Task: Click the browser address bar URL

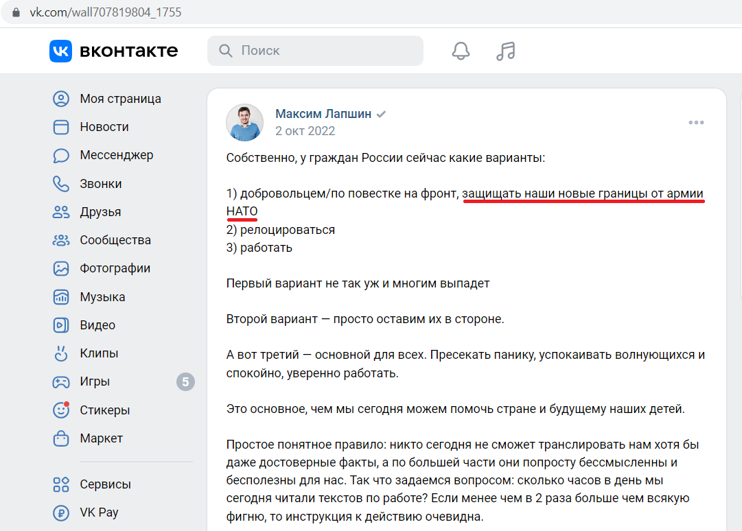Action: (x=106, y=12)
